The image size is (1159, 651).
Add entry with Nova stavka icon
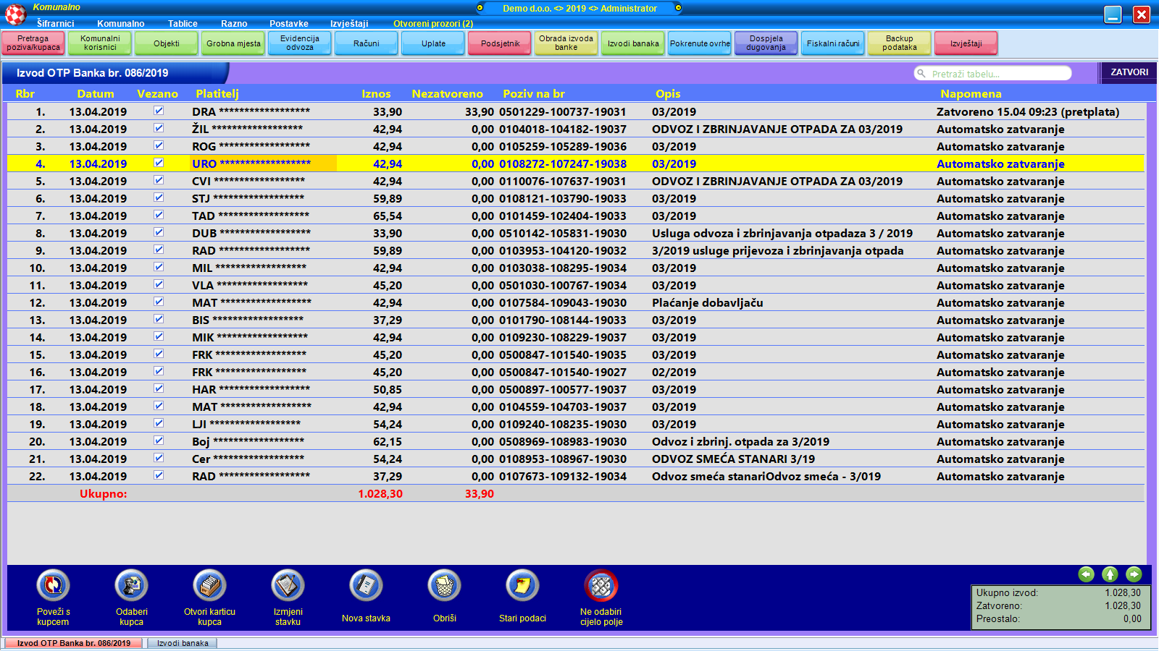click(x=366, y=586)
